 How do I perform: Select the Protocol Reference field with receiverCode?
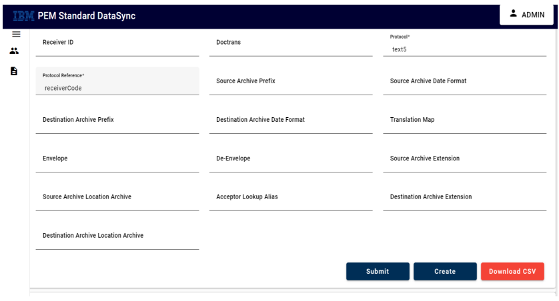pyautogui.click(x=117, y=81)
